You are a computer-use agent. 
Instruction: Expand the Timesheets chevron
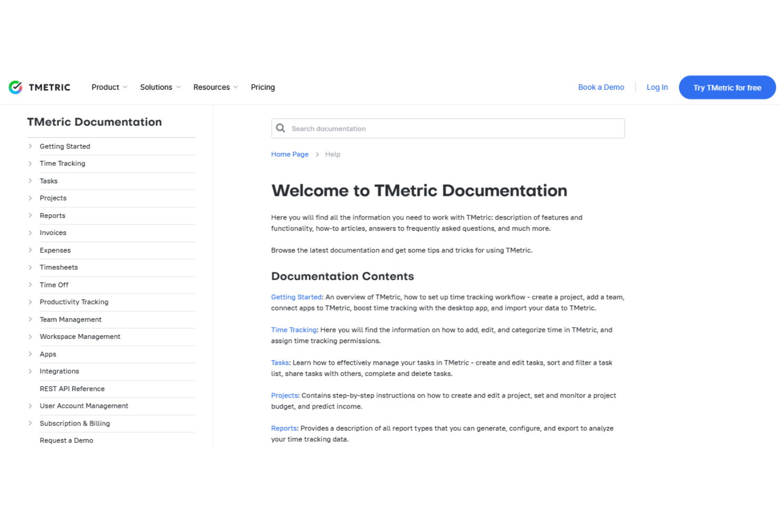30,267
